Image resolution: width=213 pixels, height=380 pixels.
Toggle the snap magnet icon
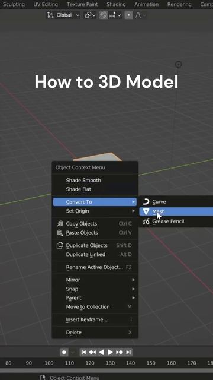pyautogui.click(x=104, y=15)
